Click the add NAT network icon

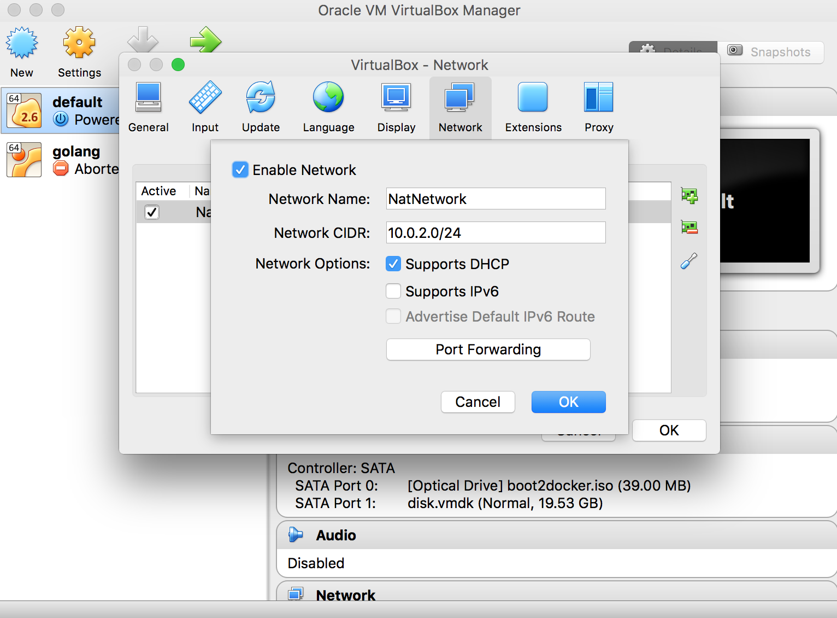tap(689, 195)
